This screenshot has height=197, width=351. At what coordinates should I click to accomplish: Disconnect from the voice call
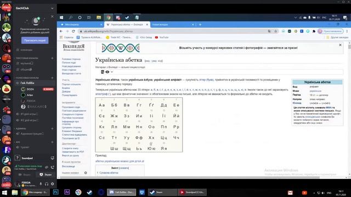tap(53, 167)
